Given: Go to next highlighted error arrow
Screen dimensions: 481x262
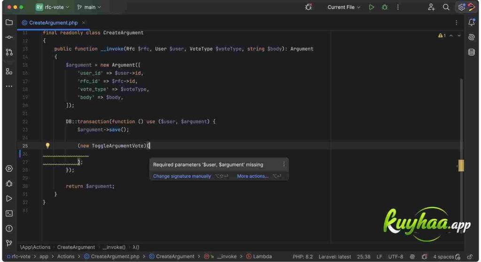Looking at the screenshot, I should (459, 36).
